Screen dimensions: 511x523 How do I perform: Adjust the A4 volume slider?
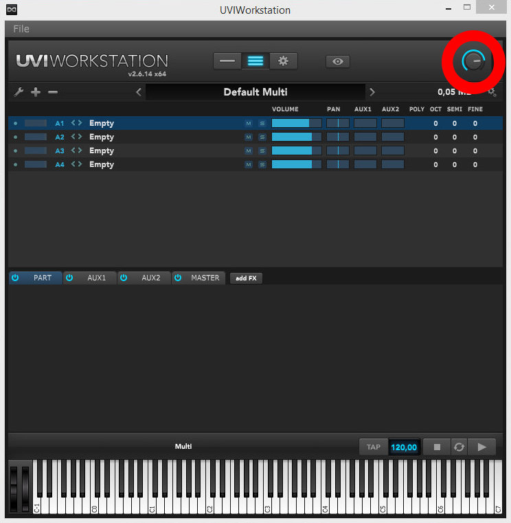tap(297, 164)
